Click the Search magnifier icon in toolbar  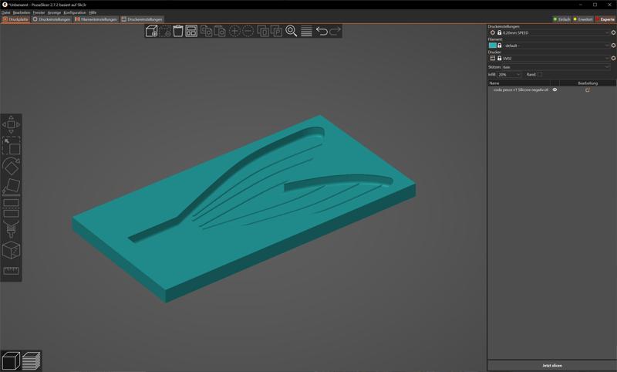coord(292,31)
